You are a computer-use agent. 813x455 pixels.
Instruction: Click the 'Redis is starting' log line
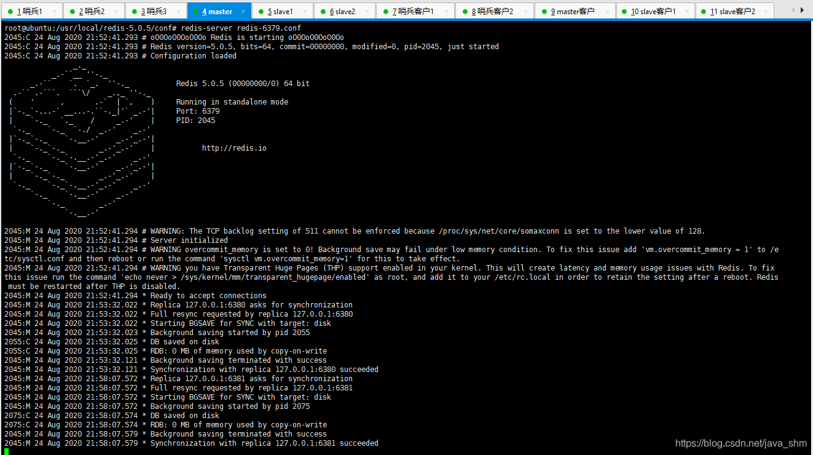(174, 38)
